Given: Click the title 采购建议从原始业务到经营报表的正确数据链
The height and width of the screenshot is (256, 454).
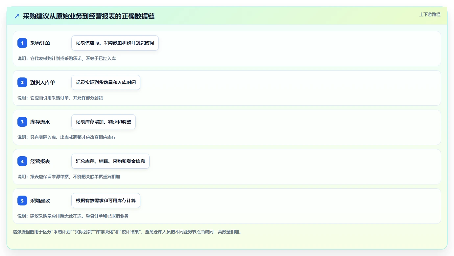Looking at the screenshot, I should (x=89, y=16).
